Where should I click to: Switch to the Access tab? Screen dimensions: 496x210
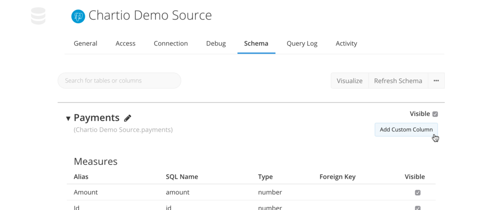125,43
